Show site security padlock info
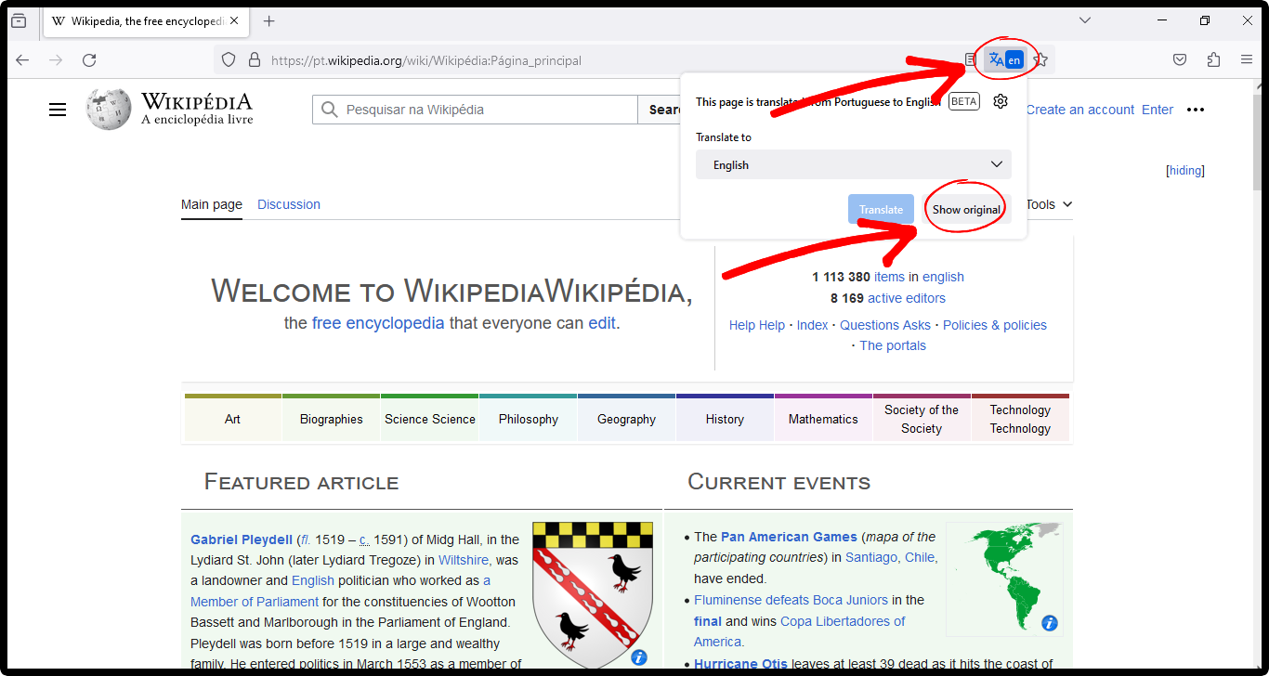Image resolution: width=1269 pixels, height=676 pixels. [x=254, y=60]
